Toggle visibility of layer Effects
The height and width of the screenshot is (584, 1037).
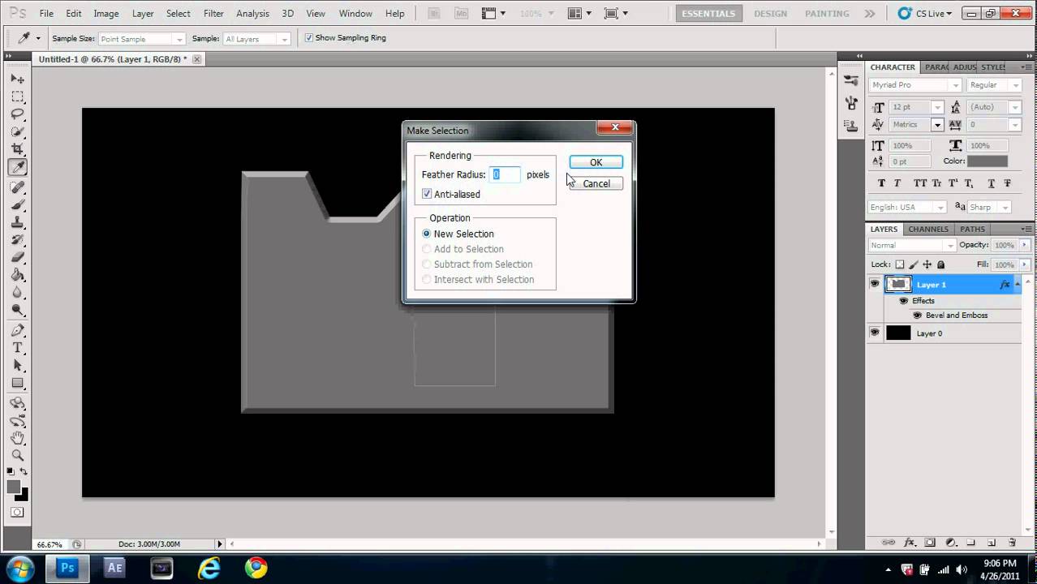[x=903, y=301]
